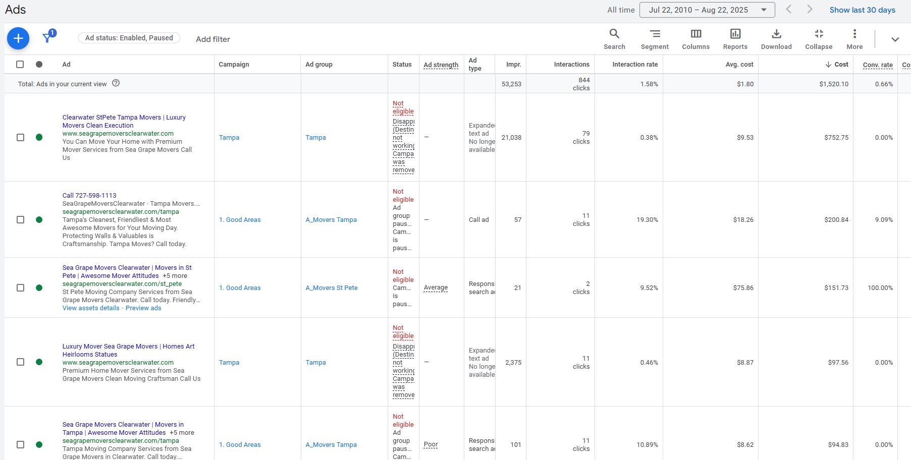Click Poor ad strength label

click(431, 444)
